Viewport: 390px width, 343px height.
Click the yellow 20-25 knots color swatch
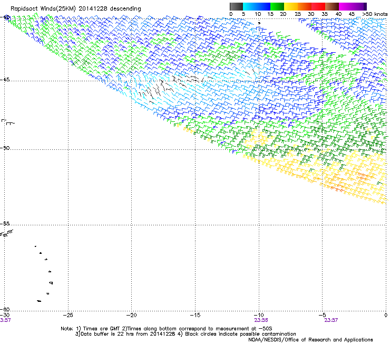click(x=291, y=6)
